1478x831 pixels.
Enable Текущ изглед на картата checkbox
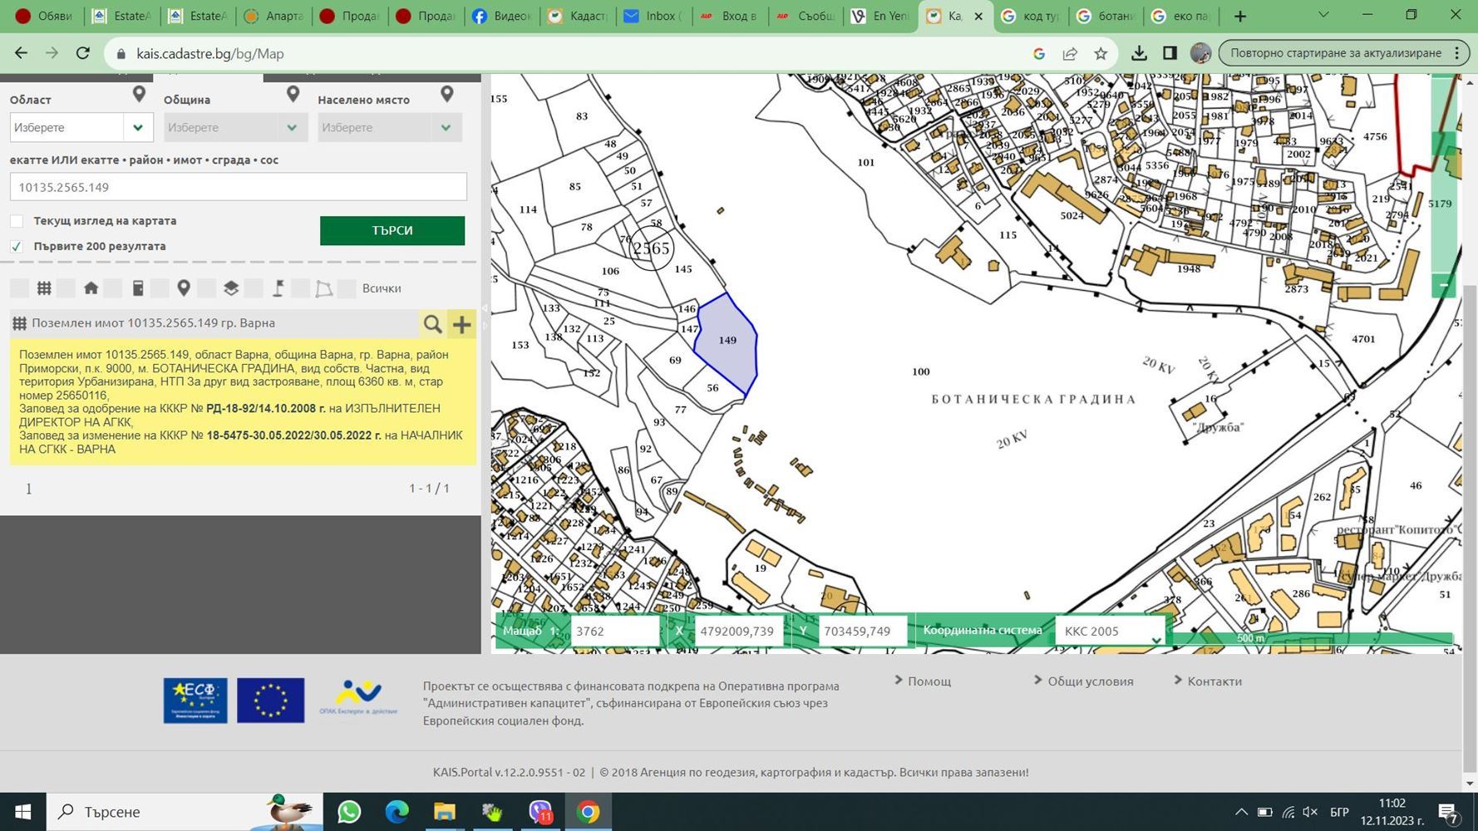pyautogui.click(x=16, y=221)
